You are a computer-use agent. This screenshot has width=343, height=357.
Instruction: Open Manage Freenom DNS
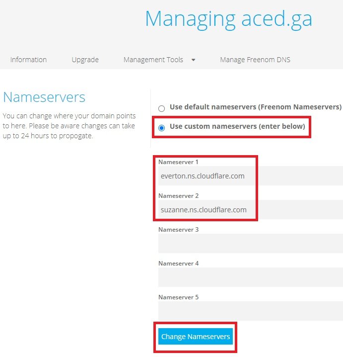[255, 60]
